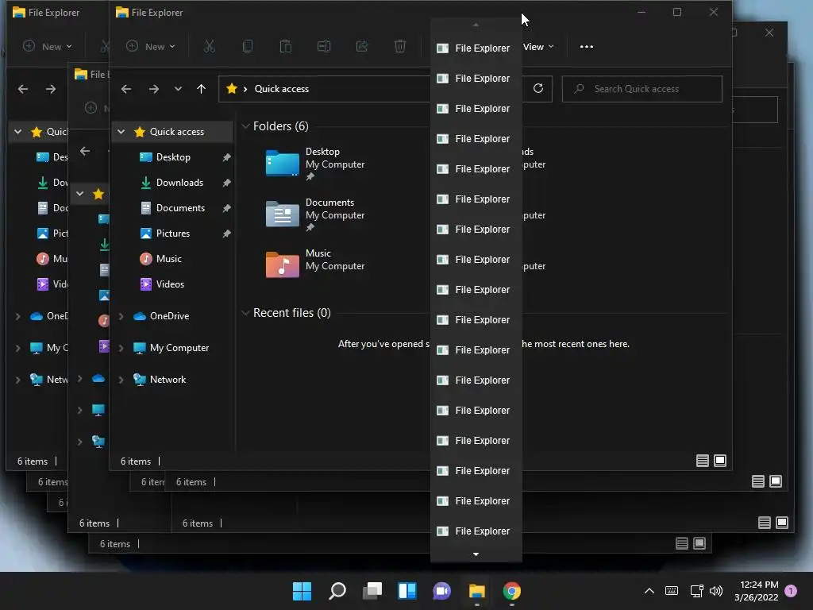Open the Documents folder icon in Folders section
The width and height of the screenshot is (813, 610).
coord(282,214)
